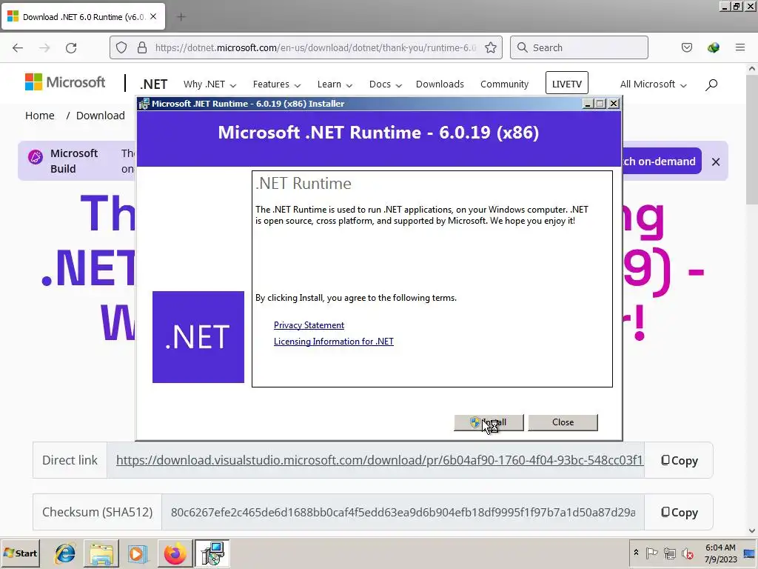Click Download breadcrumb link
The height and width of the screenshot is (569, 758).
[x=101, y=116]
